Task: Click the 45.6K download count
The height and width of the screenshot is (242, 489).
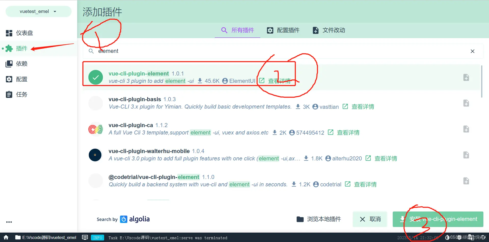Action: point(212,81)
